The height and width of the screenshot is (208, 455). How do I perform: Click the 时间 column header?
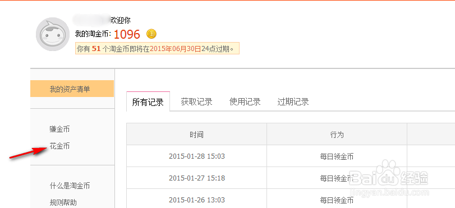coord(196,135)
